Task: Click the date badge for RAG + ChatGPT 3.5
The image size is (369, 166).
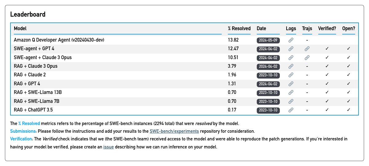Action: tap(268, 110)
